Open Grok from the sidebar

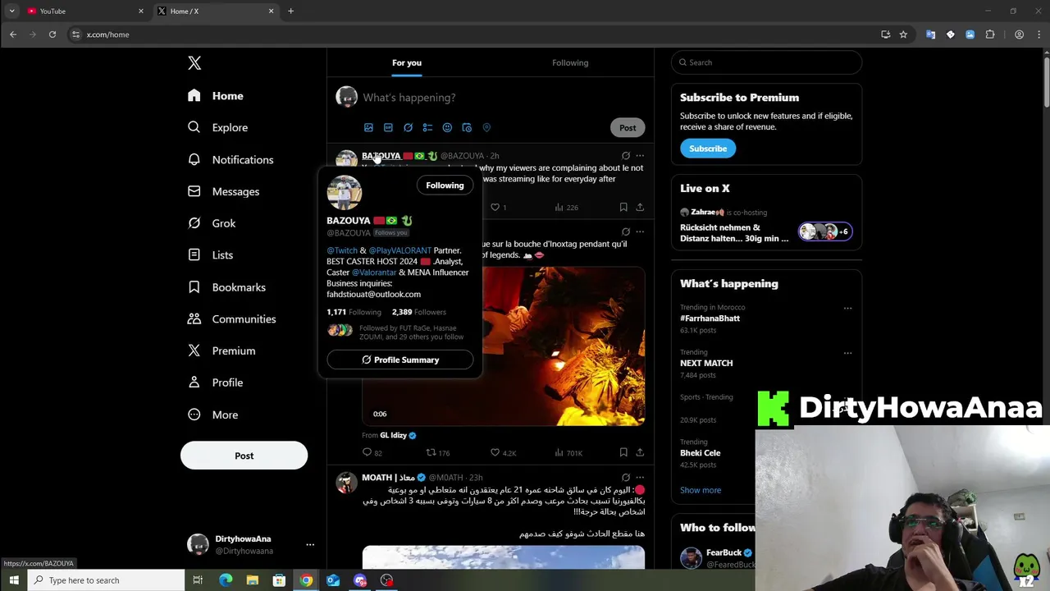tap(211, 223)
